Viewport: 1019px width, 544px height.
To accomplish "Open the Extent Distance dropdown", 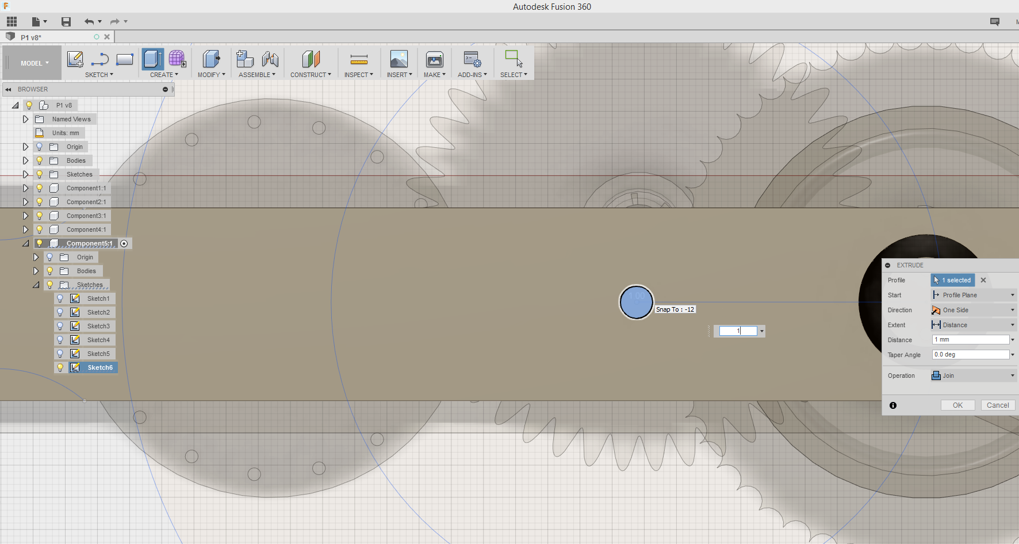I will pos(974,325).
